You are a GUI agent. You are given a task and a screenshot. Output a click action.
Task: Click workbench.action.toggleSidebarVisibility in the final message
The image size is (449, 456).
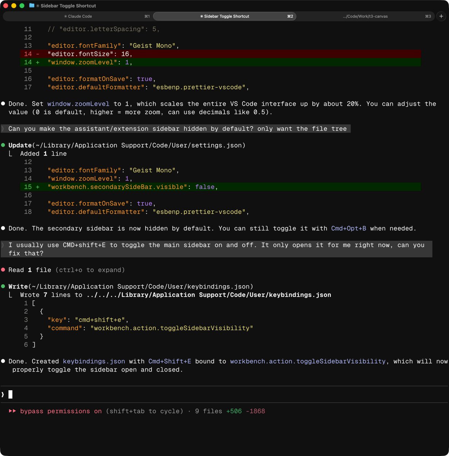[x=308, y=361]
